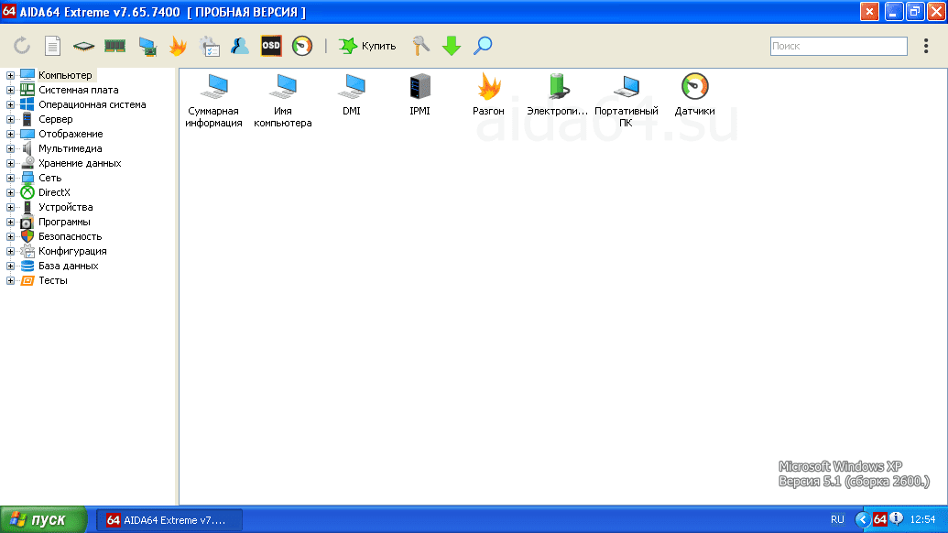This screenshot has width=948, height=533.
Task: Click the Refresh toolbar icon
Action: click(x=22, y=46)
